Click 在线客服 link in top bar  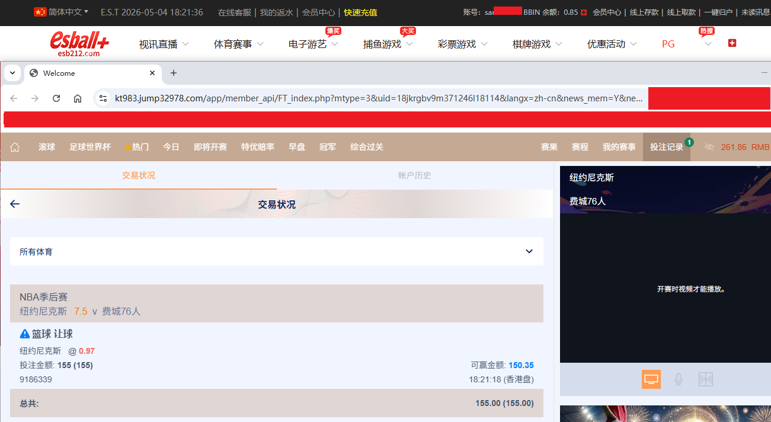[235, 12]
